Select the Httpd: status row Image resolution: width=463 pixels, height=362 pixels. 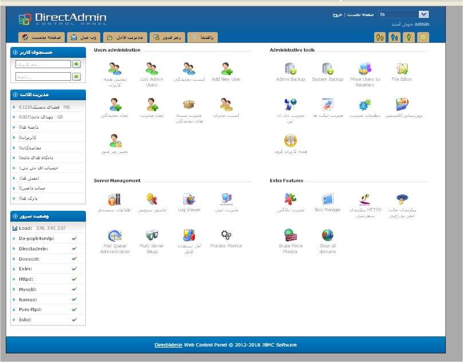click(x=48, y=279)
